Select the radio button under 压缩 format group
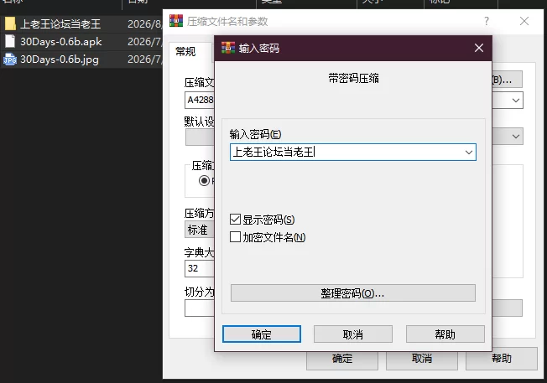 coord(204,180)
